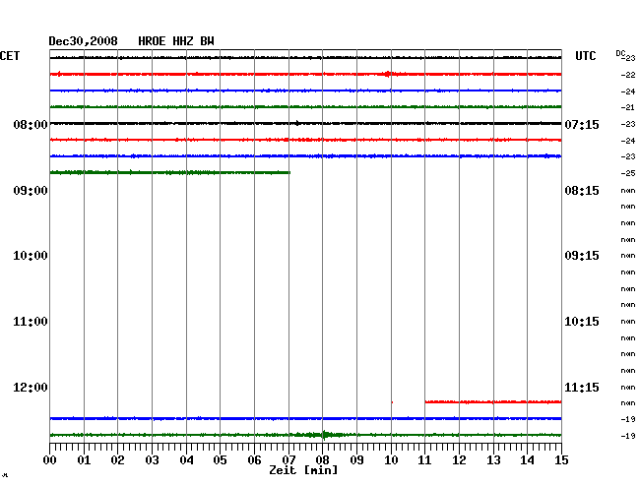Select minute 14 on the time axis
Image resolution: width=640 pixels, height=486 pixels.
coord(527,460)
